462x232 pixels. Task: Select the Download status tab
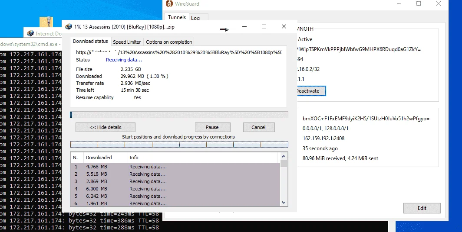(90, 42)
